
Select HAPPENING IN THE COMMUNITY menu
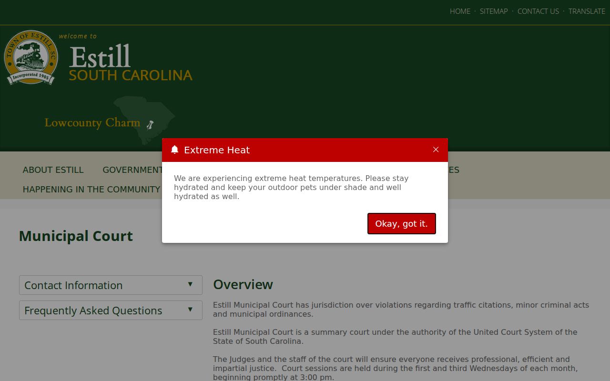coord(91,190)
